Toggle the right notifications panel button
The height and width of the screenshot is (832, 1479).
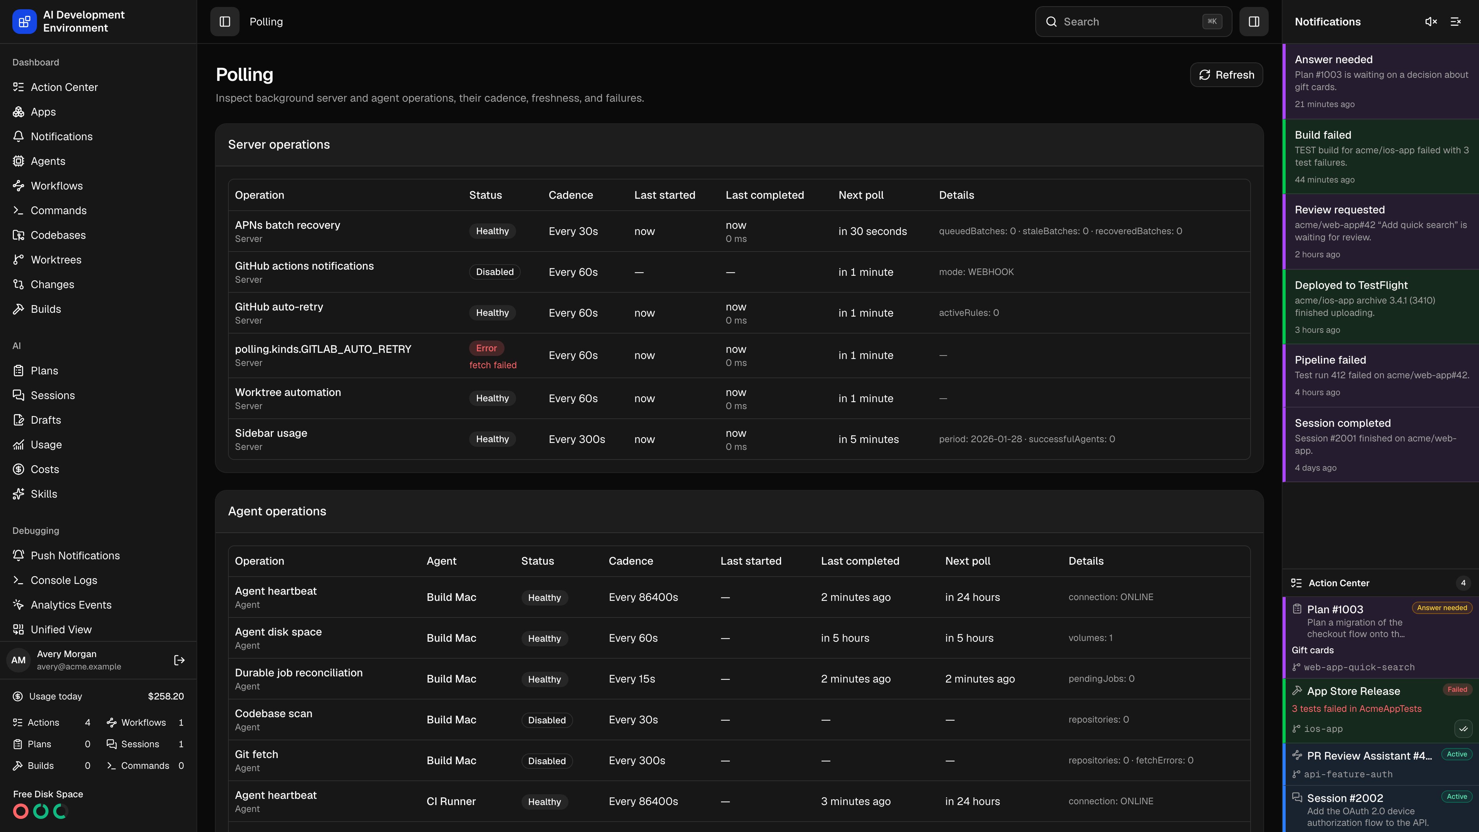pos(1254,21)
